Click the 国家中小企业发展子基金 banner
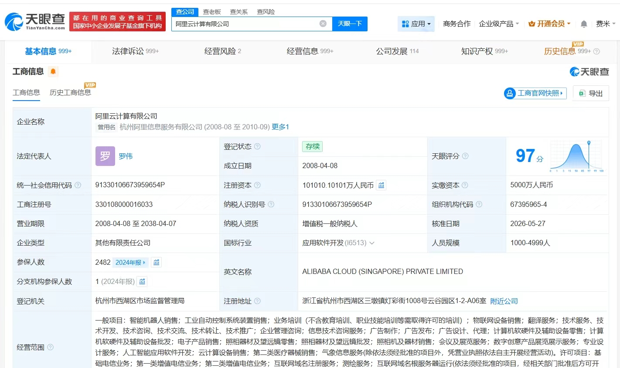Screen dimensions: 620x368 tap(117, 22)
